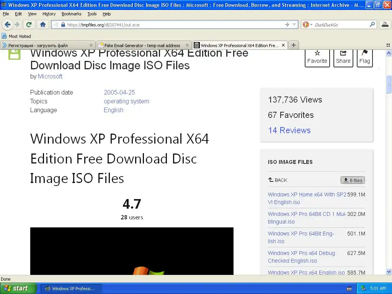Open the URL history dropdown arrow
The height and width of the screenshot is (294, 392).
(294, 24)
